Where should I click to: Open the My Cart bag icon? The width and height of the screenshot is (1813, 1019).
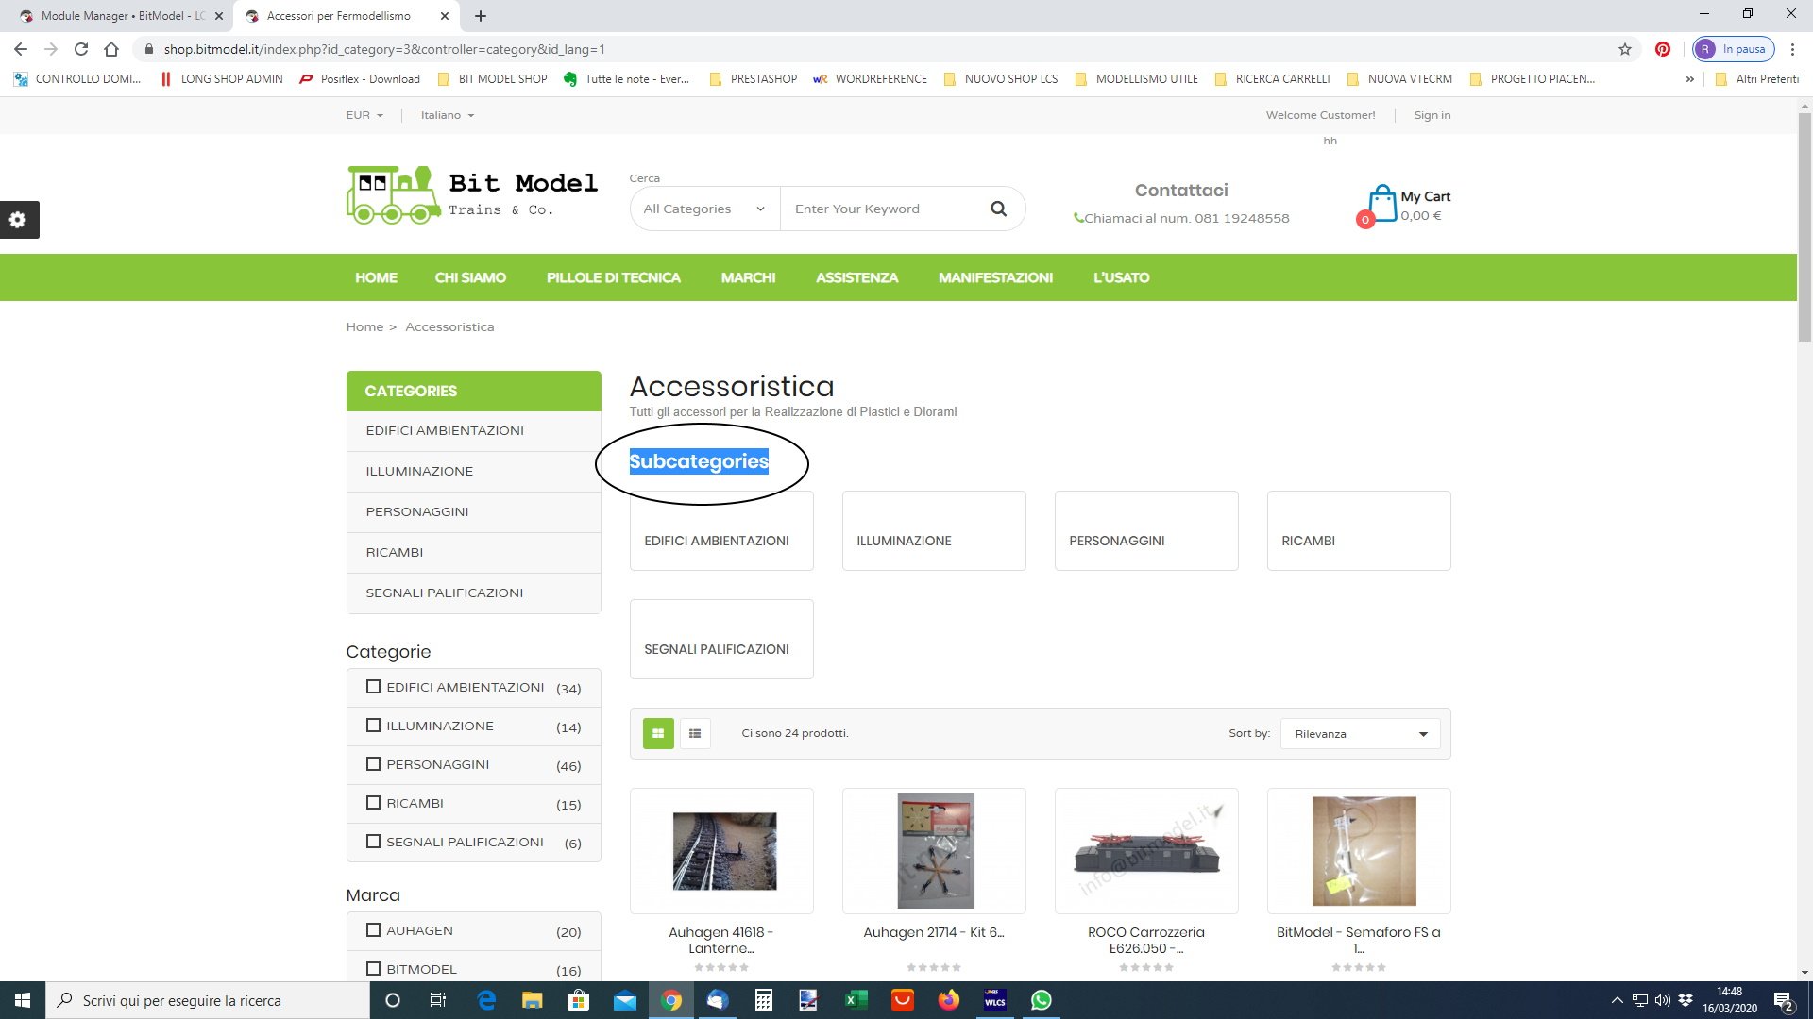[x=1382, y=204]
